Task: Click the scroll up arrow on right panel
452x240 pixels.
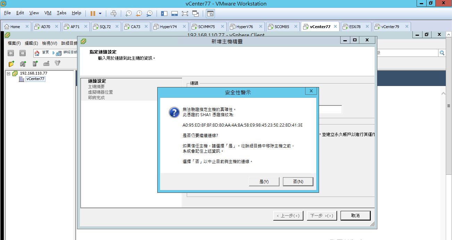Action: pyautogui.click(x=443, y=94)
